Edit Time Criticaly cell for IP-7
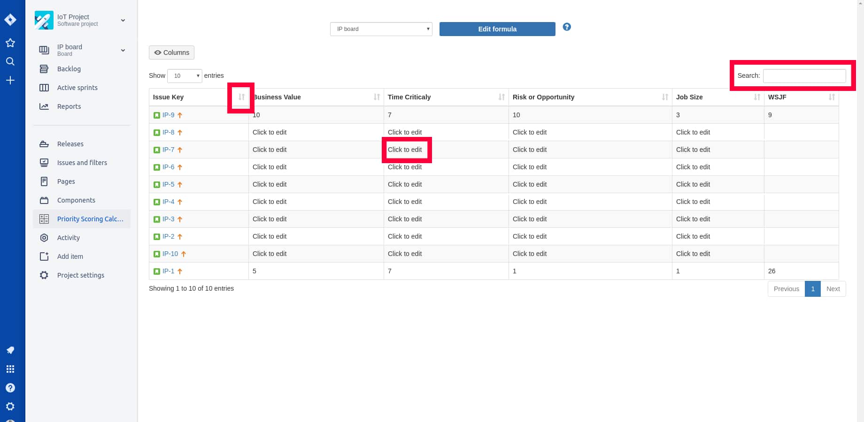This screenshot has width=864, height=422. (405, 150)
